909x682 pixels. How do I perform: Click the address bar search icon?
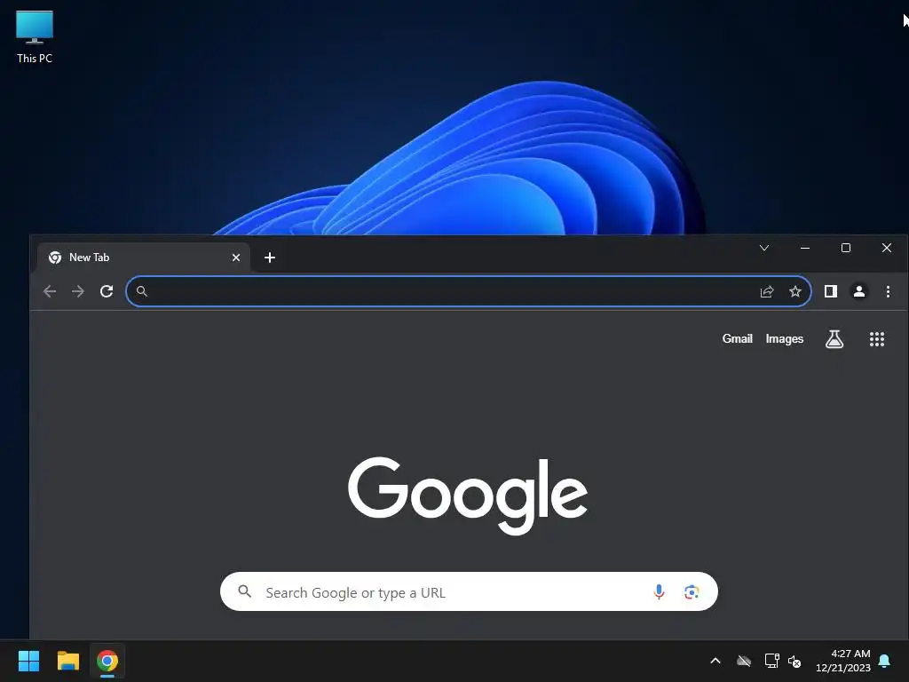pyautogui.click(x=141, y=291)
